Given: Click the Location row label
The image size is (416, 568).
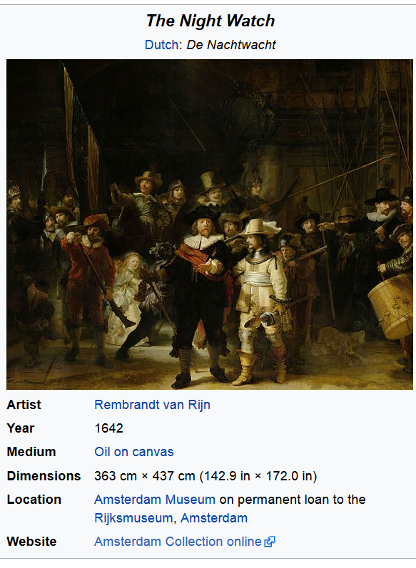Looking at the screenshot, I should (x=34, y=500).
